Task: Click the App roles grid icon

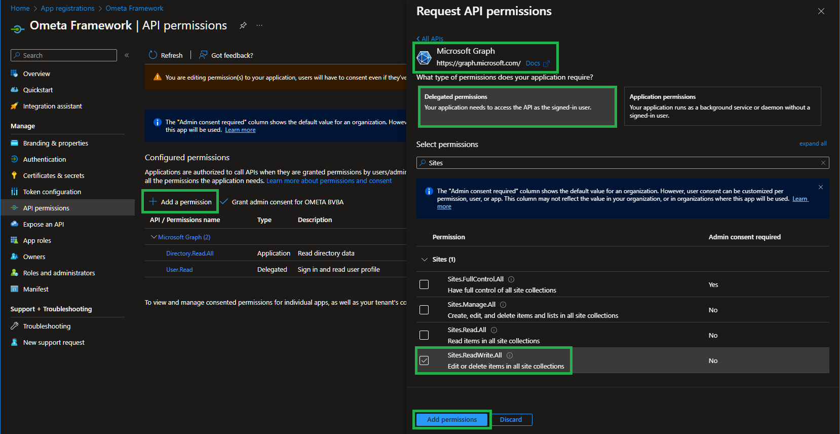Action: 14,240
